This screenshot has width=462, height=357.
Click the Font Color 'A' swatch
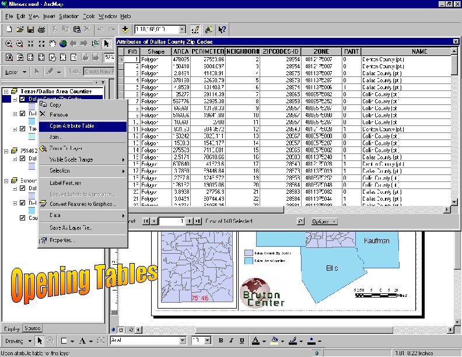(x=256, y=341)
